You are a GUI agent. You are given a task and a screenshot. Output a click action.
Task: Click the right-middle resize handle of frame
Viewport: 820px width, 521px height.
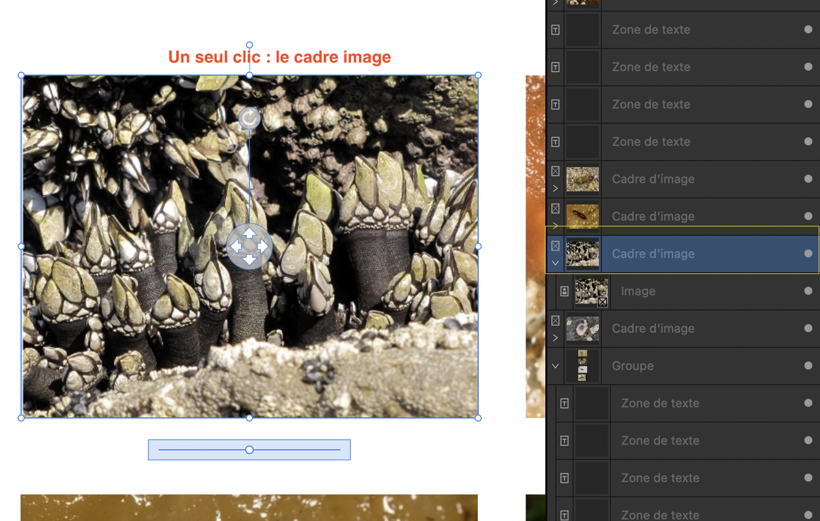[478, 247]
